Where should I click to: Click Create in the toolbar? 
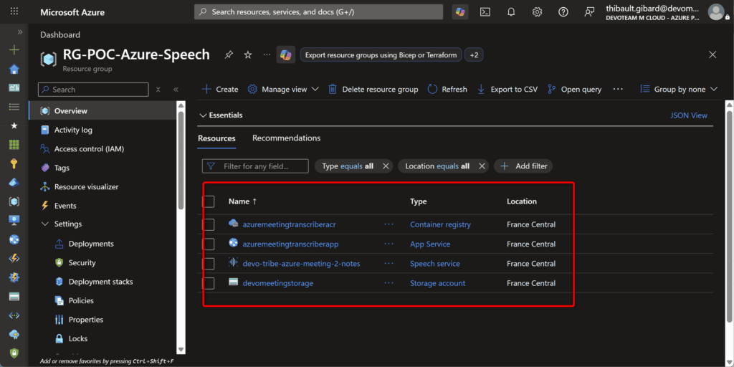pyautogui.click(x=220, y=89)
